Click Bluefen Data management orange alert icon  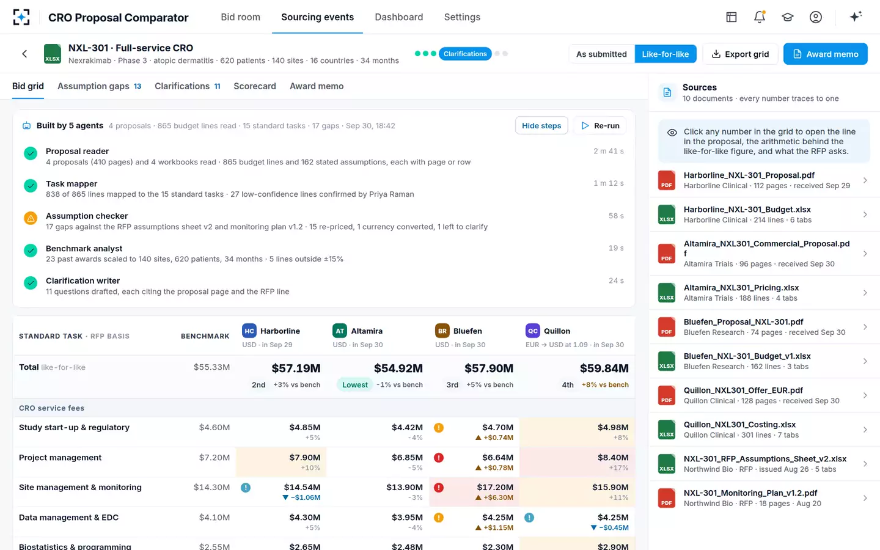pyautogui.click(x=439, y=518)
